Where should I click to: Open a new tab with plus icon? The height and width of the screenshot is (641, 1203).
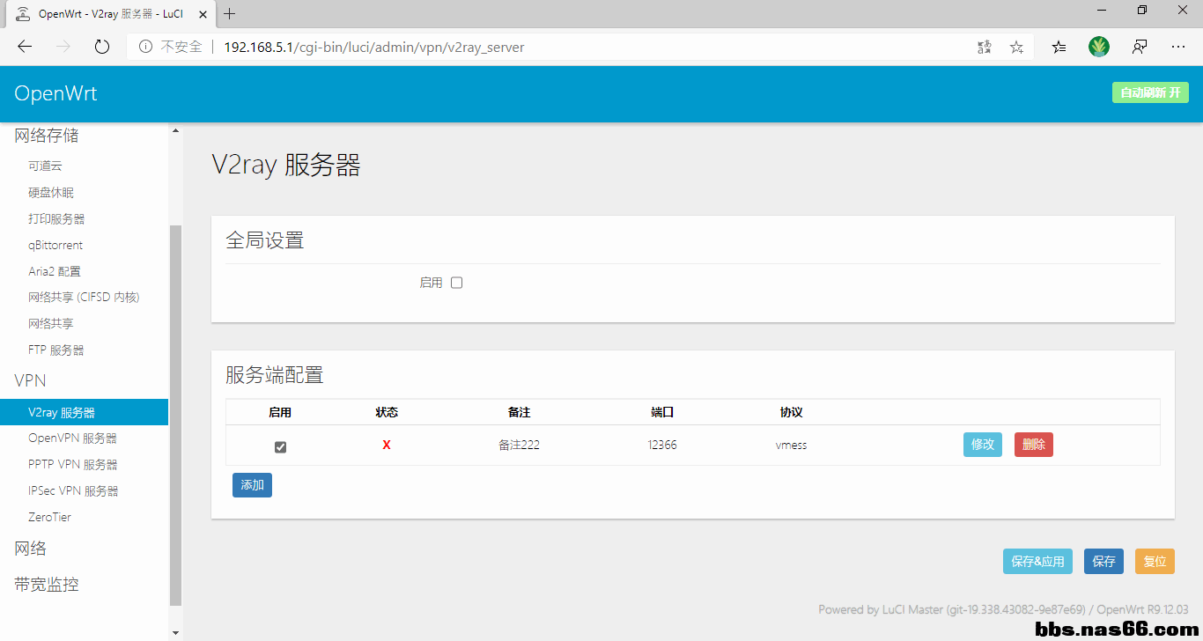coord(230,13)
